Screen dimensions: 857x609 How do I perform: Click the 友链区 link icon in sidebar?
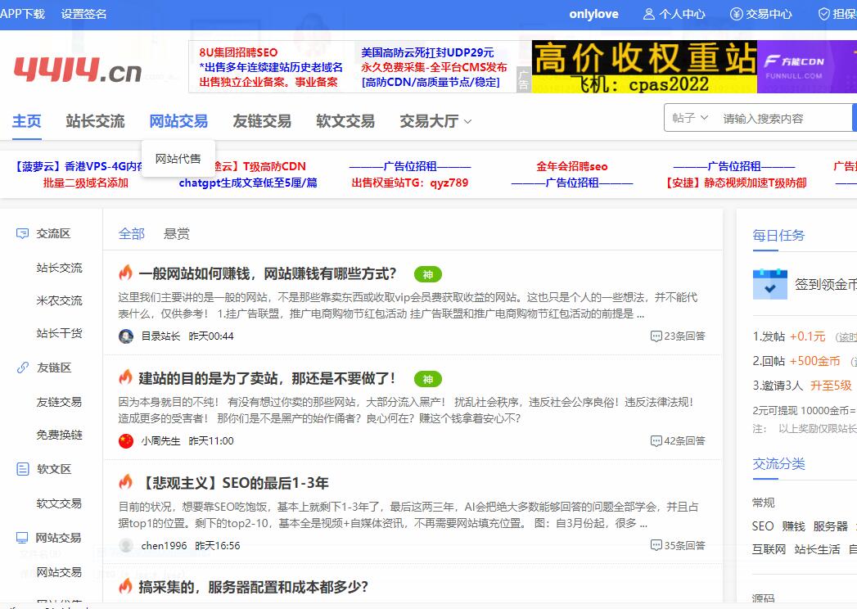pos(23,368)
